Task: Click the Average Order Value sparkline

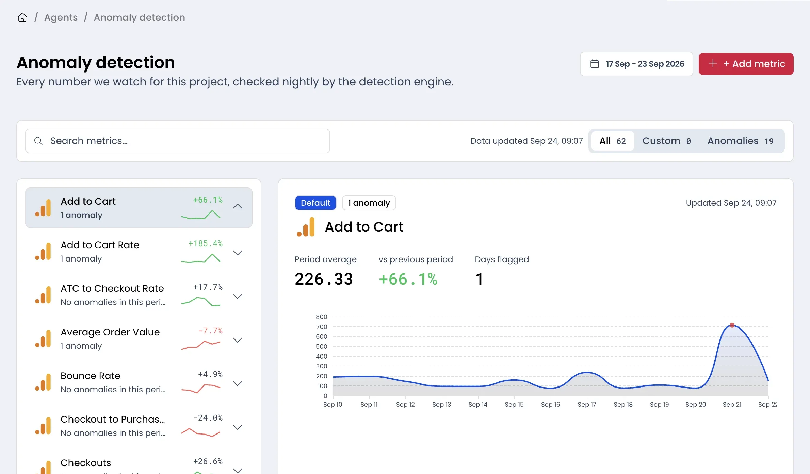Action: 201,345
